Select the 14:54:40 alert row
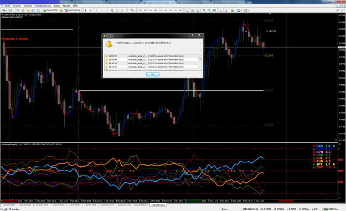The image size is (346, 211). pos(152,66)
